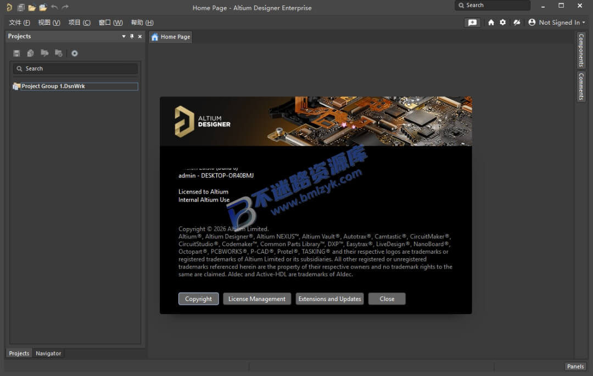
Task: Select Project Group 1.DsnWrk tree item
Action: point(75,87)
